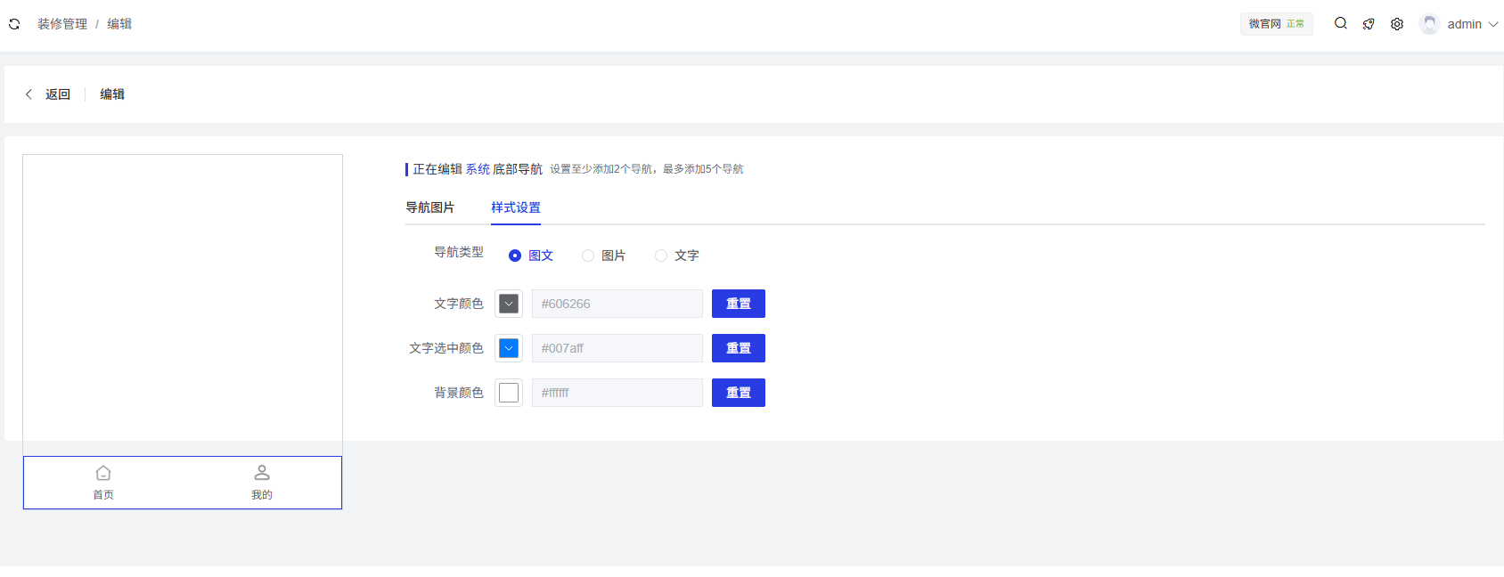1504x577 pixels.
Task: Switch to the 样式设置 tab
Action: click(515, 207)
